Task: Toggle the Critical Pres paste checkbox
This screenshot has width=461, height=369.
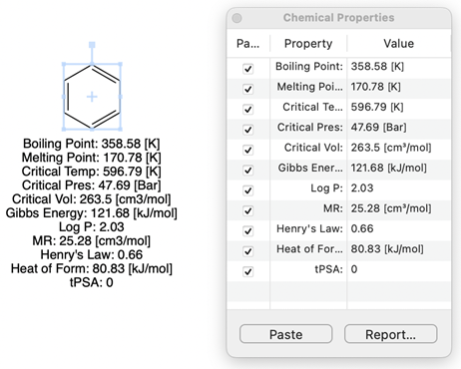Action: [x=247, y=130]
